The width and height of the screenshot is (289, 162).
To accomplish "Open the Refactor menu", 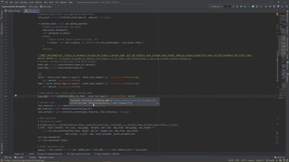I will point(39,2).
